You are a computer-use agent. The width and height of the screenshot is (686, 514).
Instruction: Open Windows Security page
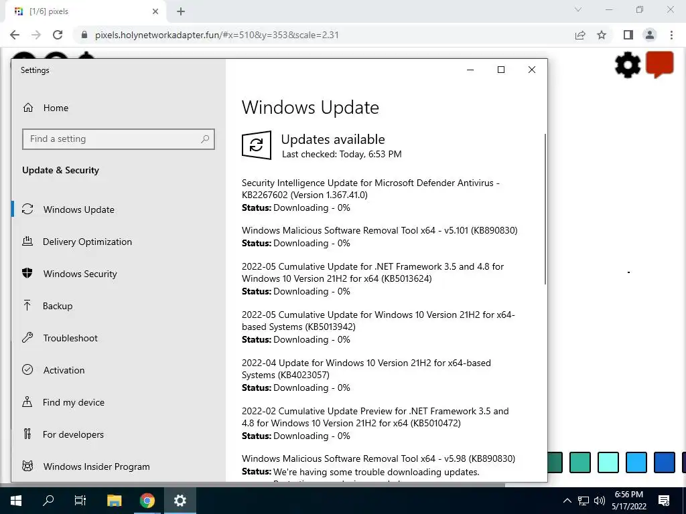click(x=80, y=274)
